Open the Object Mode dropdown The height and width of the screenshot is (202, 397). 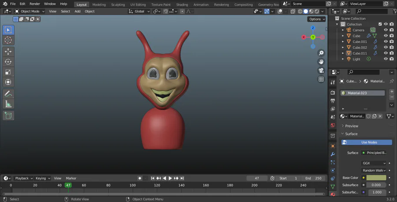click(29, 11)
